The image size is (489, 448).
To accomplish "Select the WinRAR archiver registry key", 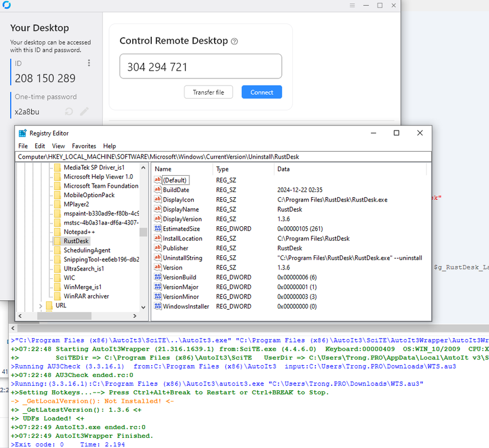I will pyautogui.click(x=86, y=296).
